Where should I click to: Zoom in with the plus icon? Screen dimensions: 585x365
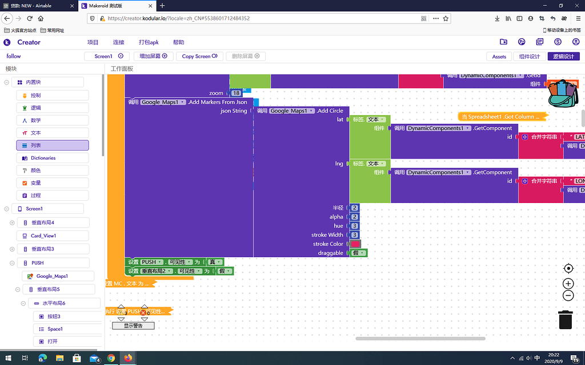pos(568,283)
